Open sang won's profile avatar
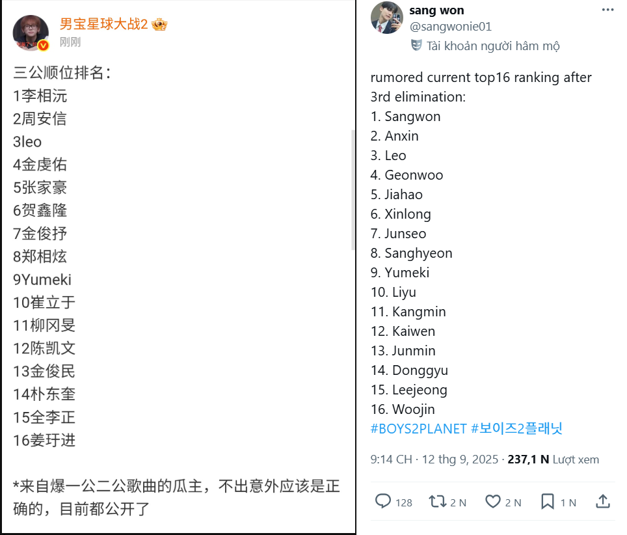The width and height of the screenshot is (627, 535). (x=387, y=18)
